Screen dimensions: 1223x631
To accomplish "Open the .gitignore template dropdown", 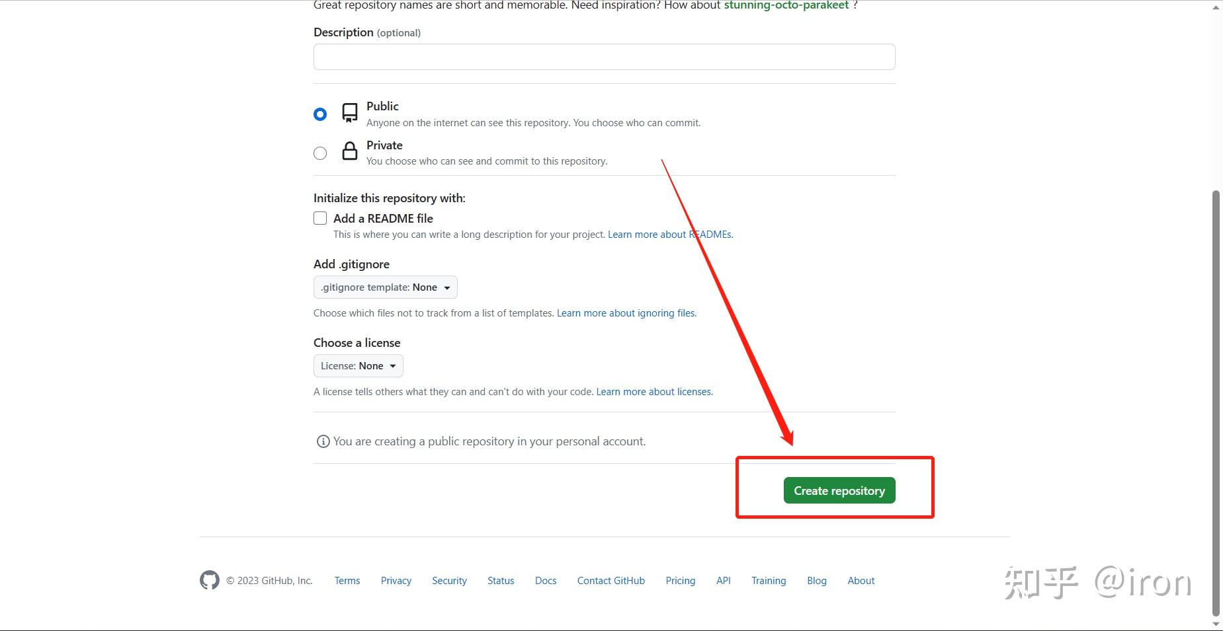I will click(385, 287).
